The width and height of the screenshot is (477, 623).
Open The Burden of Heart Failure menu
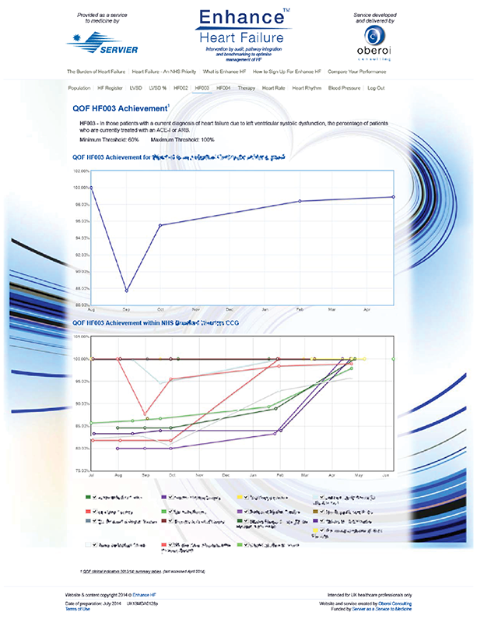[x=96, y=72]
